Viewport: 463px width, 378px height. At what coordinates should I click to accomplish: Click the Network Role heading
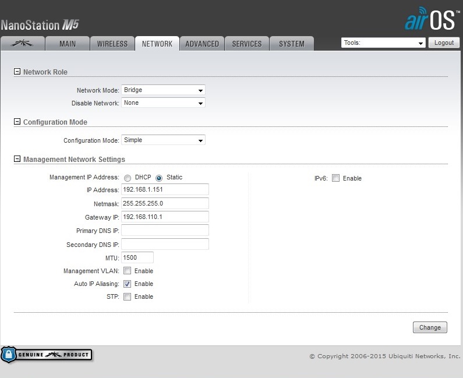45,72
